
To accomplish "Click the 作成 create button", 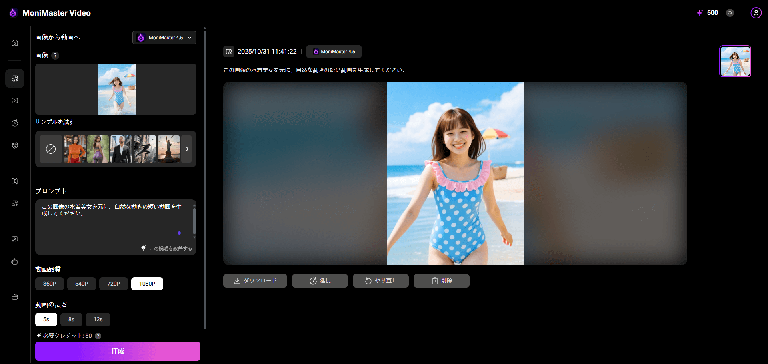I will pyautogui.click(x=118, y=351).
